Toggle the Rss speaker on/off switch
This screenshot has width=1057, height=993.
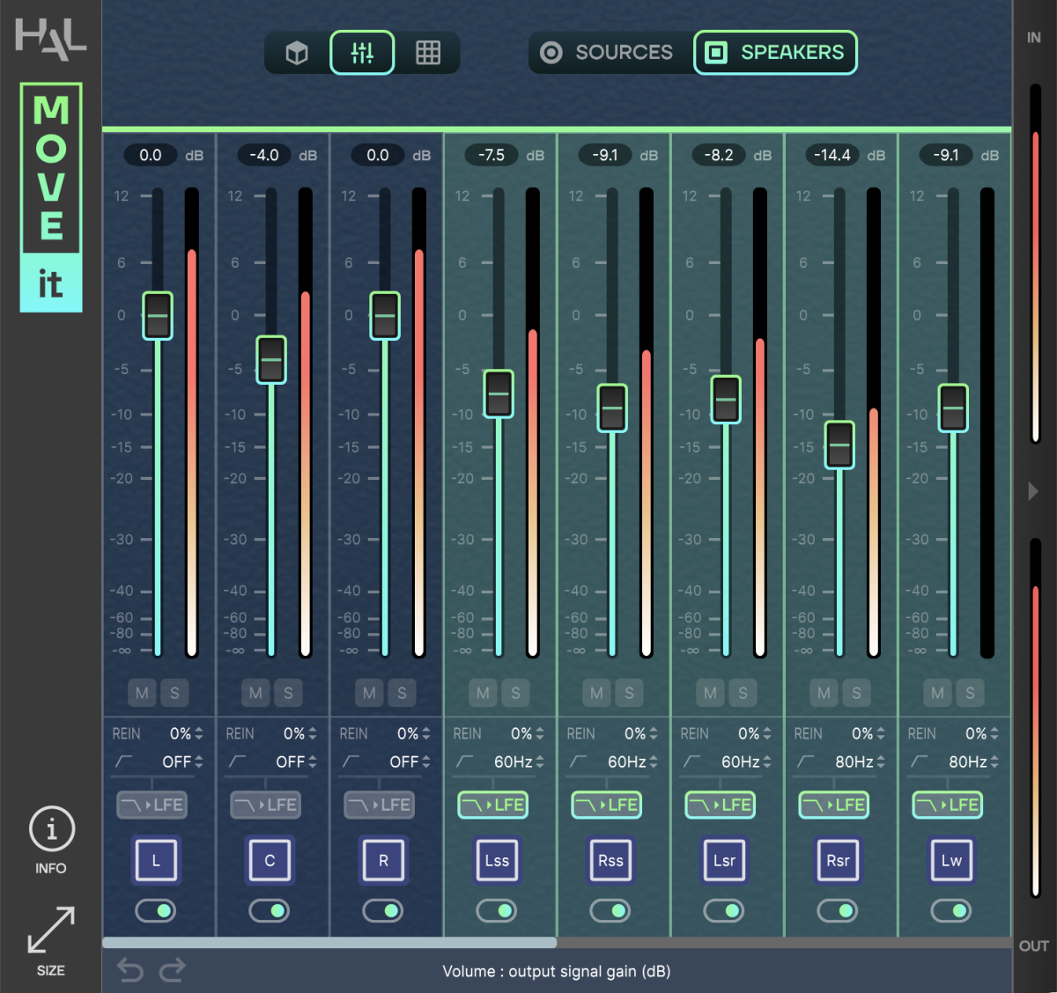610,910
